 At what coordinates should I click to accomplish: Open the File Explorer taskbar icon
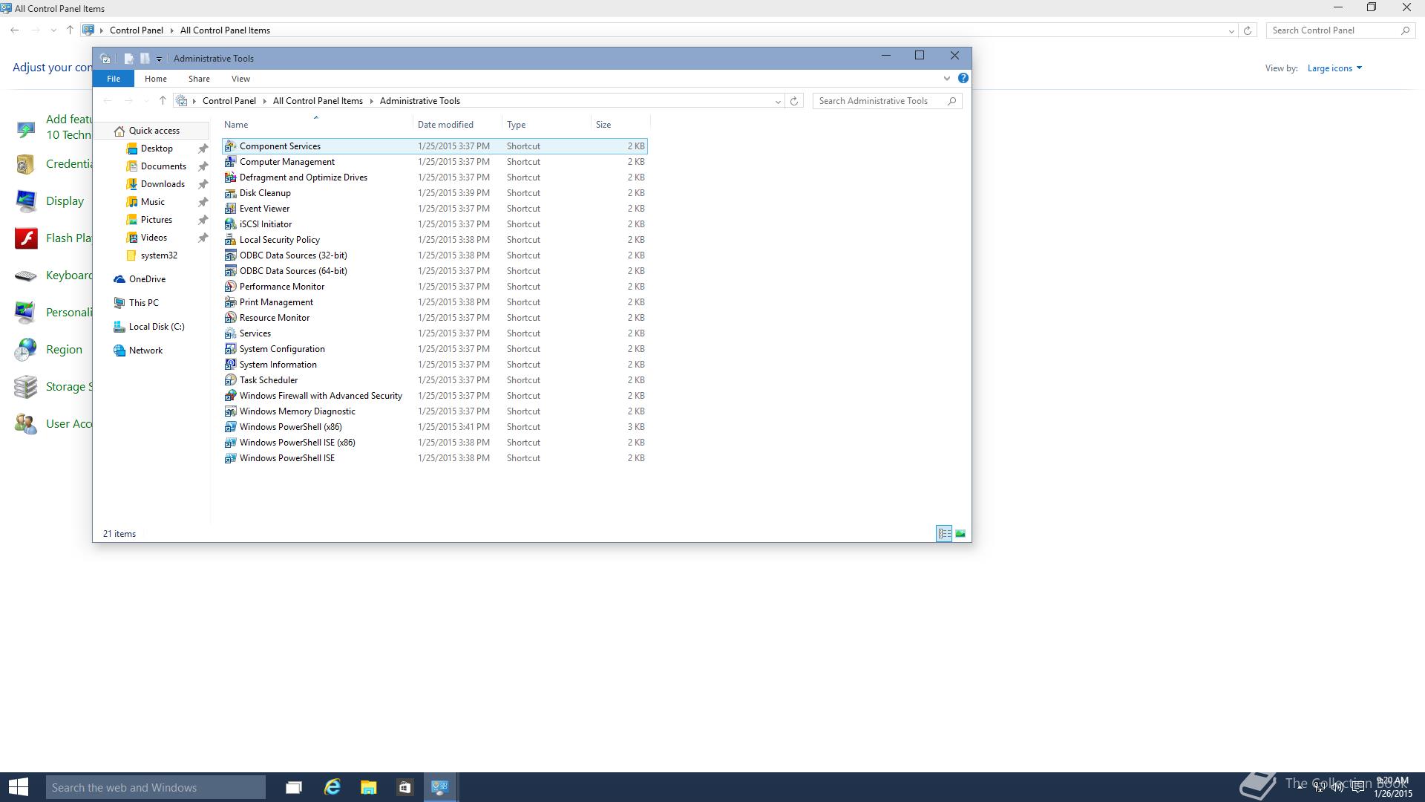coord(368,787)
